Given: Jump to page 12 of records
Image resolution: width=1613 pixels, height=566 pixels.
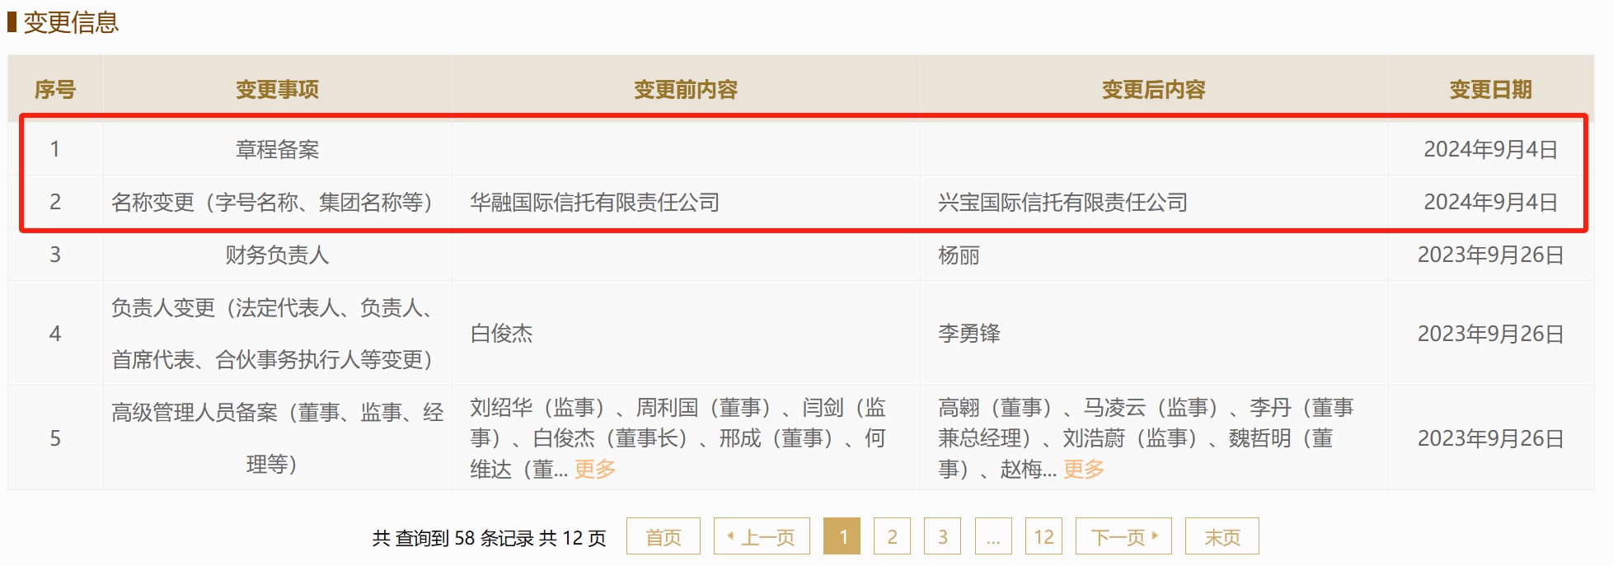Looking at the screenshot, I should click(x=1043, y=536).
